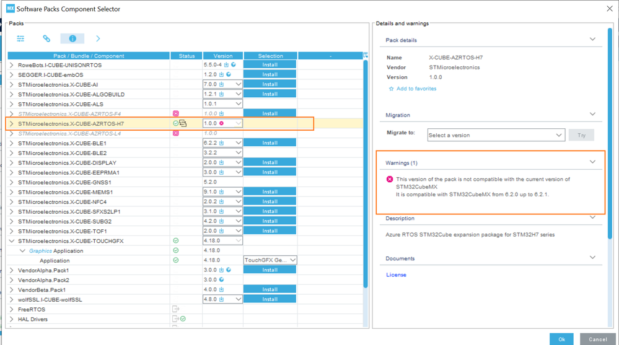619x345 pixels.
Task: Expand the HAL Drivers entry
Action: [11, 319]
